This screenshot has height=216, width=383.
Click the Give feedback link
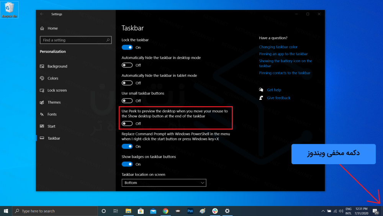click(x=278, y=98)
